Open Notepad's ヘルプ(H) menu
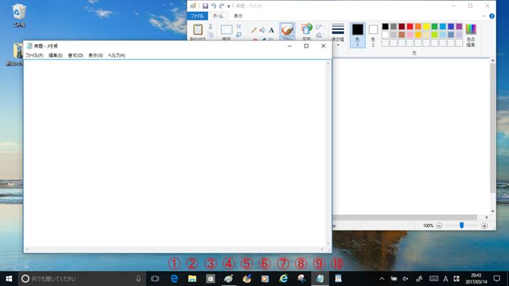The height and width of the screenshot is (286, 509). tap(117, 55)
